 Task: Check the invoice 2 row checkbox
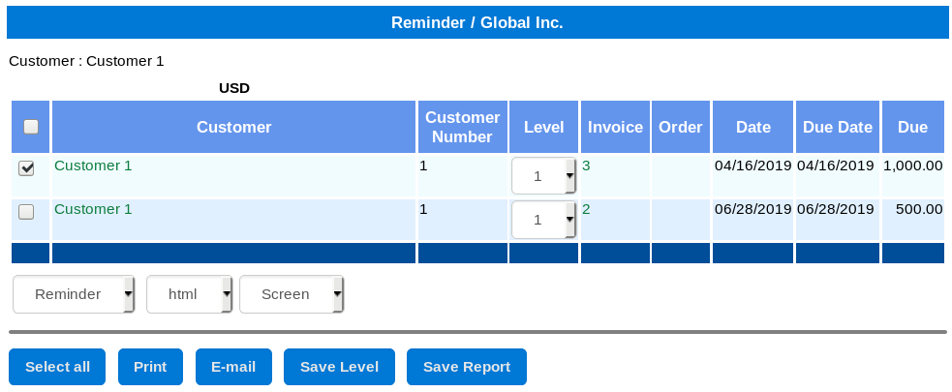click(26, 212)
